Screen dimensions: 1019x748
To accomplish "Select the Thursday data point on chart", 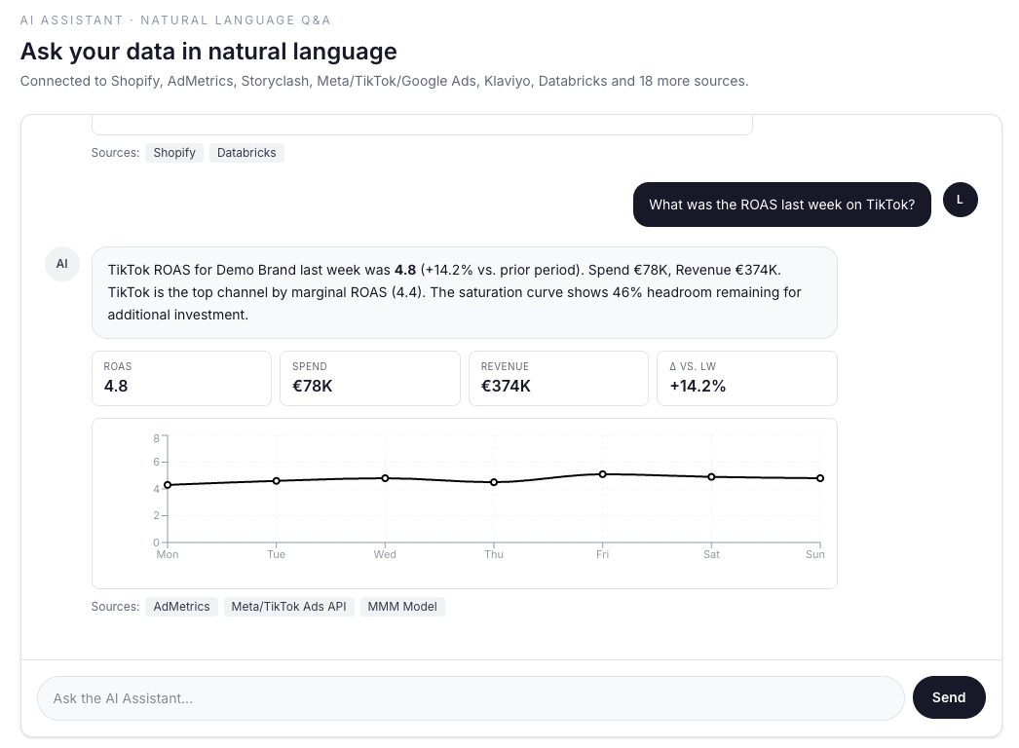I will (494, 482).
